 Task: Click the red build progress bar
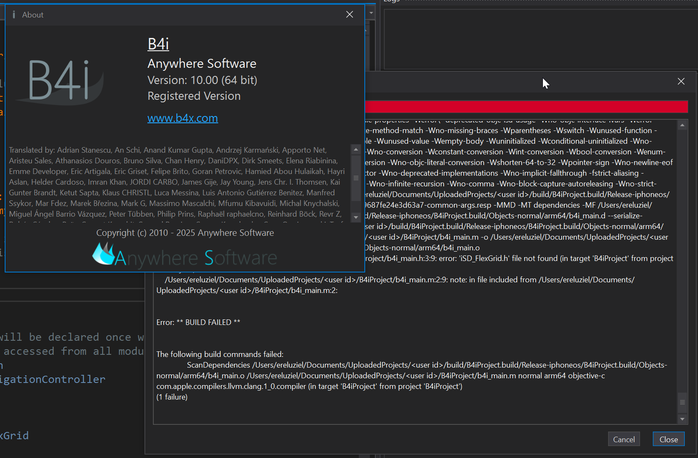pos(527,107)
